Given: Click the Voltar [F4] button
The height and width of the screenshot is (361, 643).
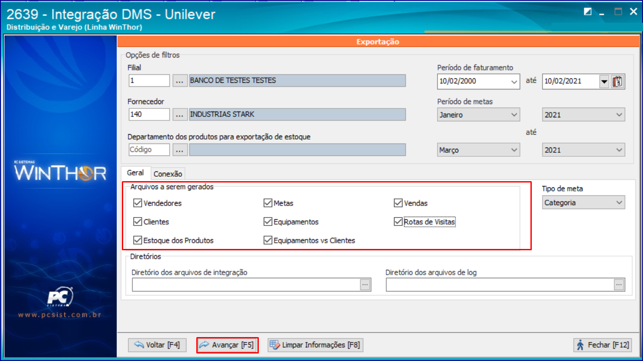Looking at the screenshot, I should tap(157, 345).
